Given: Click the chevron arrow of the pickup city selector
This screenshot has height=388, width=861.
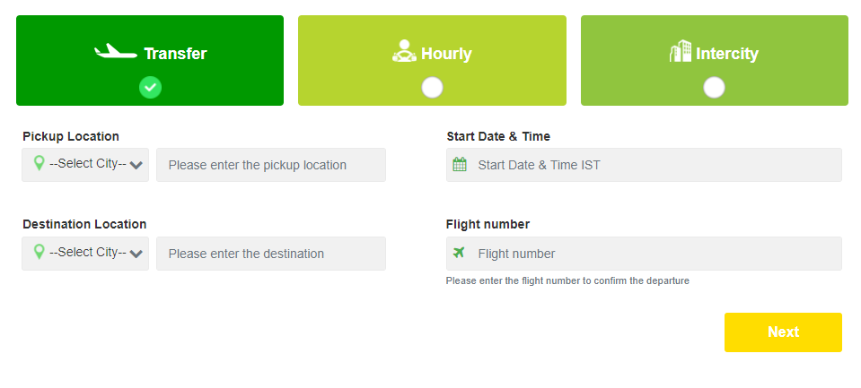Looking at the screenshot, I should [x=136, y=165].
